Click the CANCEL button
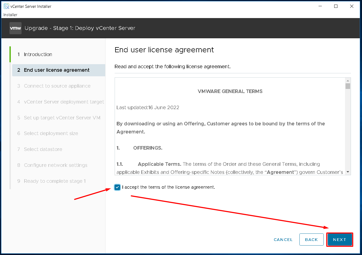The height and width of the screenshot is (255, 362). coord(283,240)
